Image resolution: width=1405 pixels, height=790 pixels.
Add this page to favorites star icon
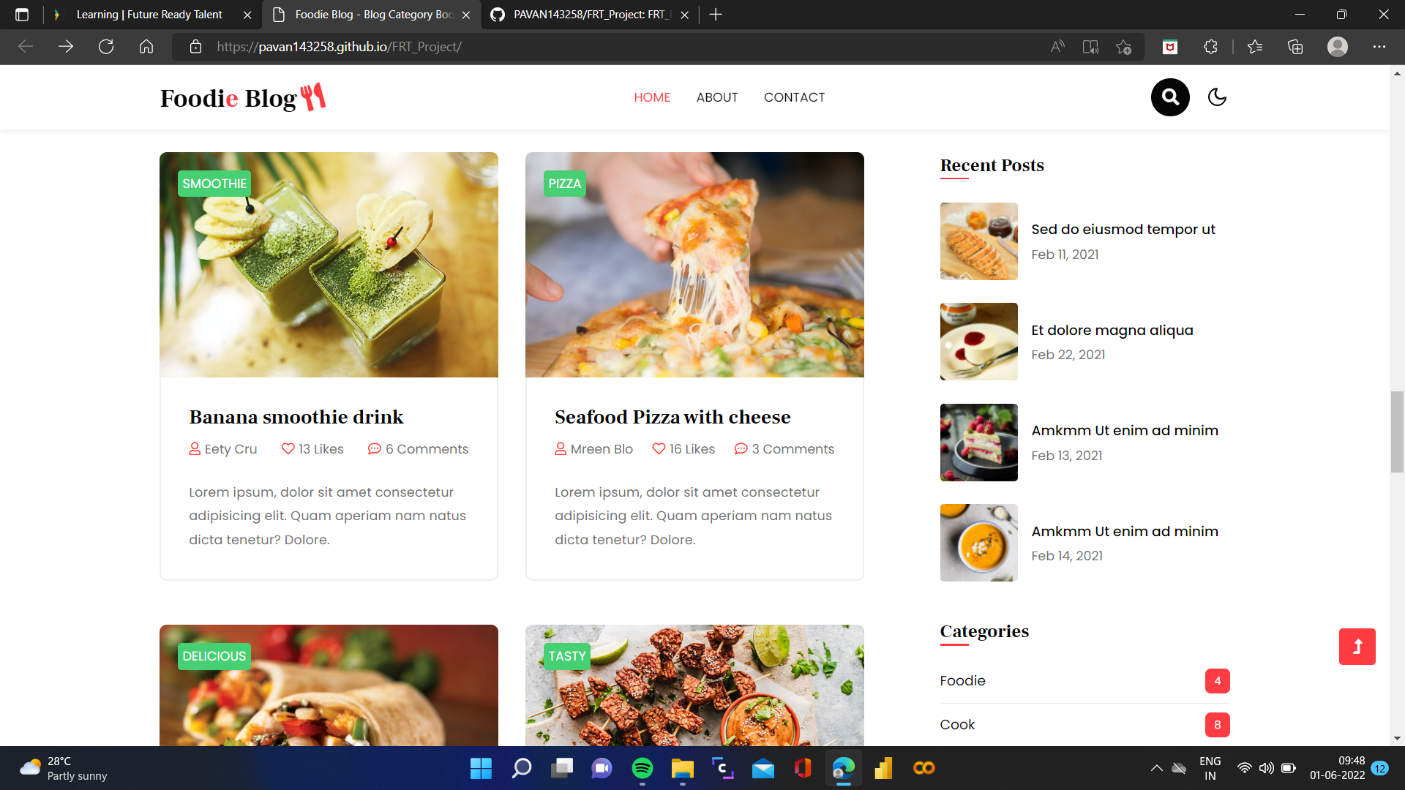coord(1124,47)
